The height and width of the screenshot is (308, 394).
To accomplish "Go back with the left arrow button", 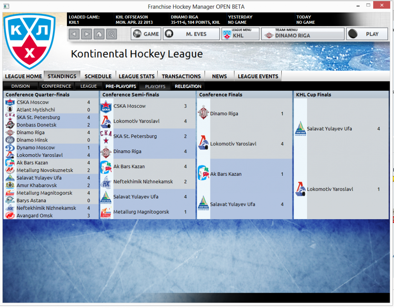I will point(74,34).
